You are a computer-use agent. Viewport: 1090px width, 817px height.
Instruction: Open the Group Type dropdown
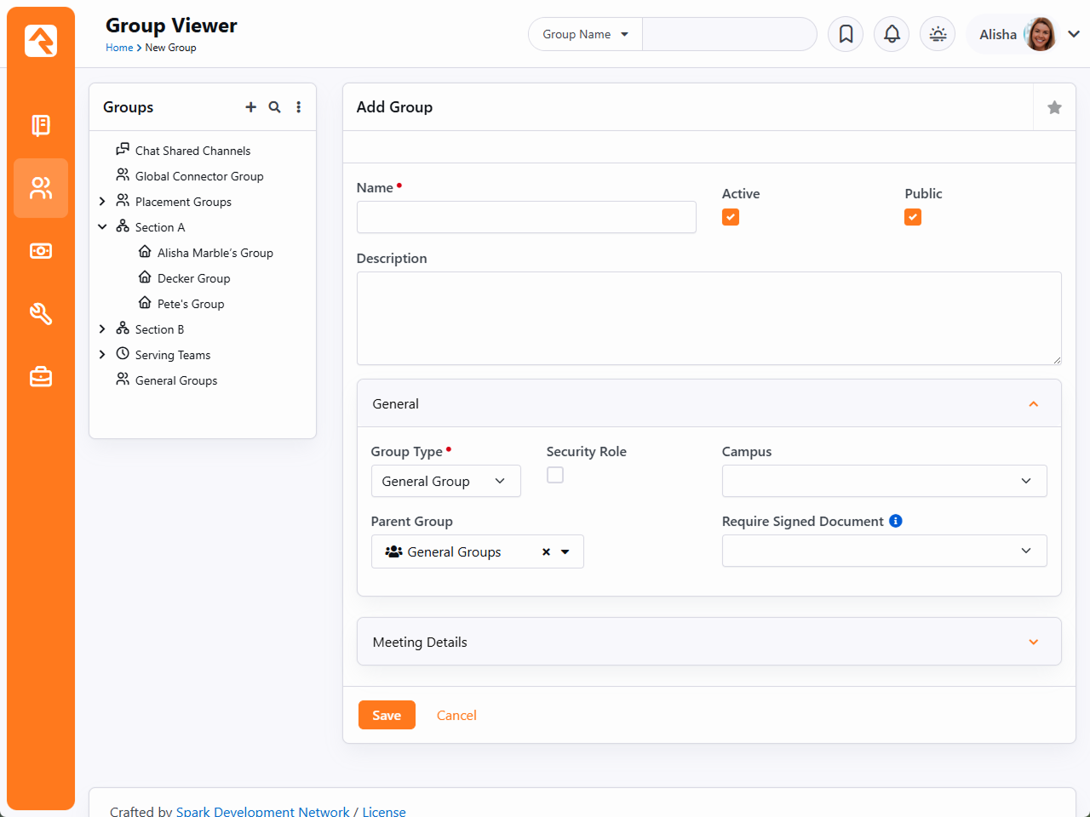(x=445, y=481)
